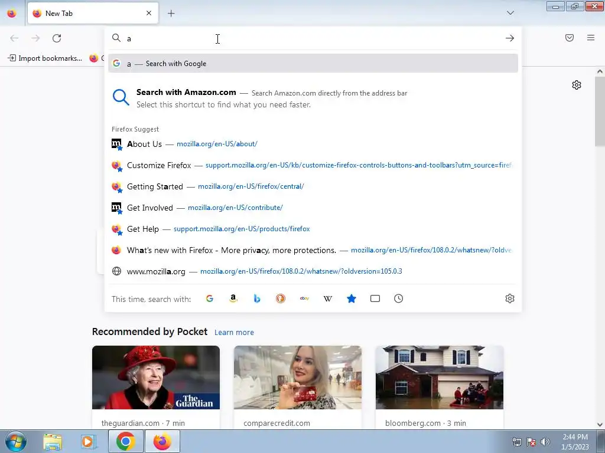605x453 pixels.
Task: Open comparecredit.com card thumbnail
Action: (298, 377)
